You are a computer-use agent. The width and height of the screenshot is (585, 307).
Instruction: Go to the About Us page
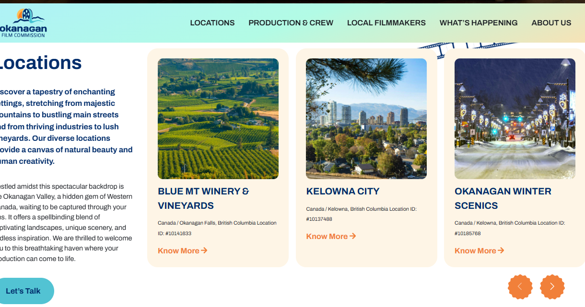tap(551, 23)
